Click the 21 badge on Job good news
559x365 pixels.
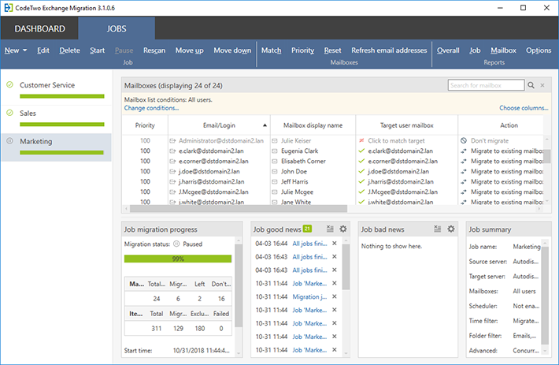point(307,229)
